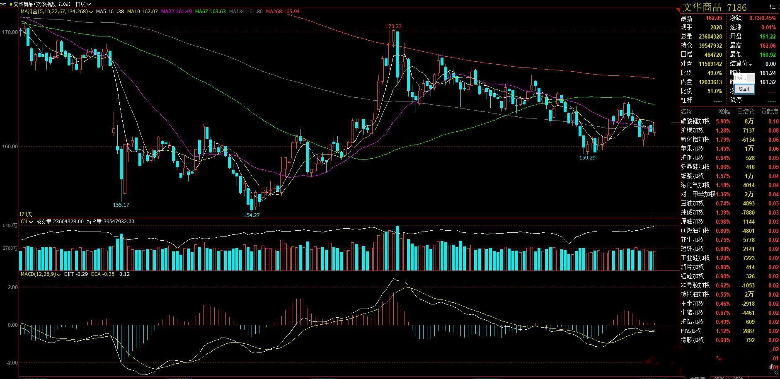Select the PTA加权 row
This screenshot has width=780, height=379.
[x=730, y=331]
